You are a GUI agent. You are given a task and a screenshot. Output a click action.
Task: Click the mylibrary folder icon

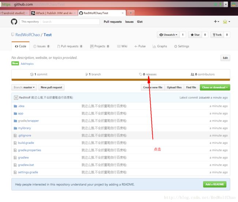pos(15,128)
